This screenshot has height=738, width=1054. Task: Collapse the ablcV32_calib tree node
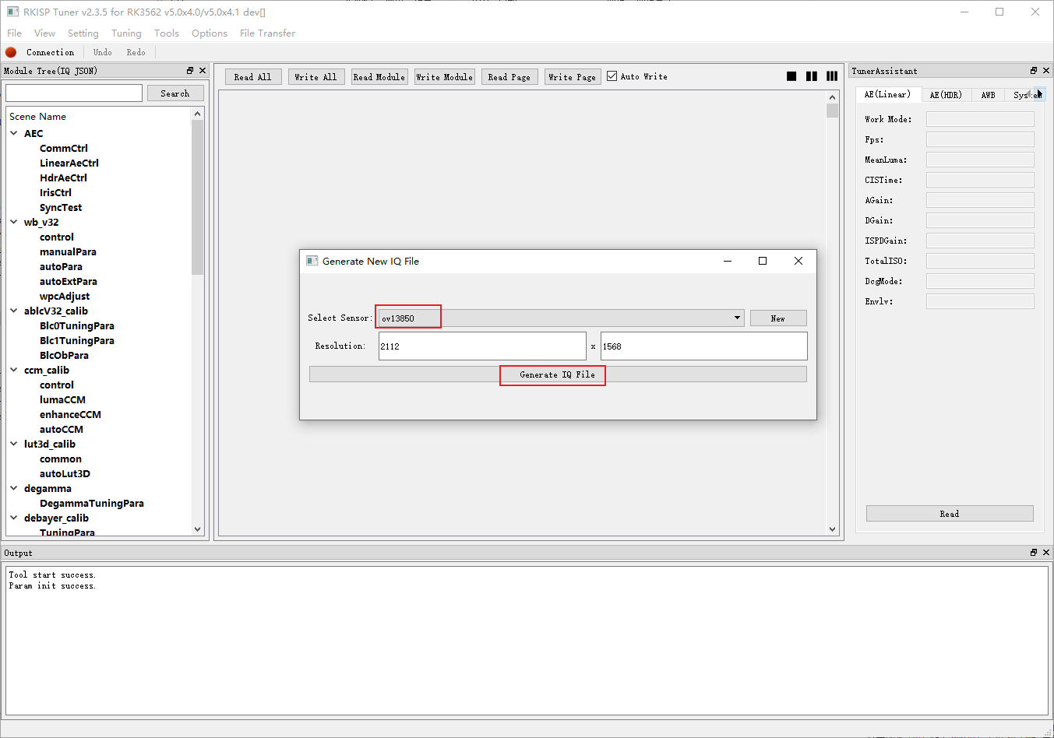click(14, 311)
